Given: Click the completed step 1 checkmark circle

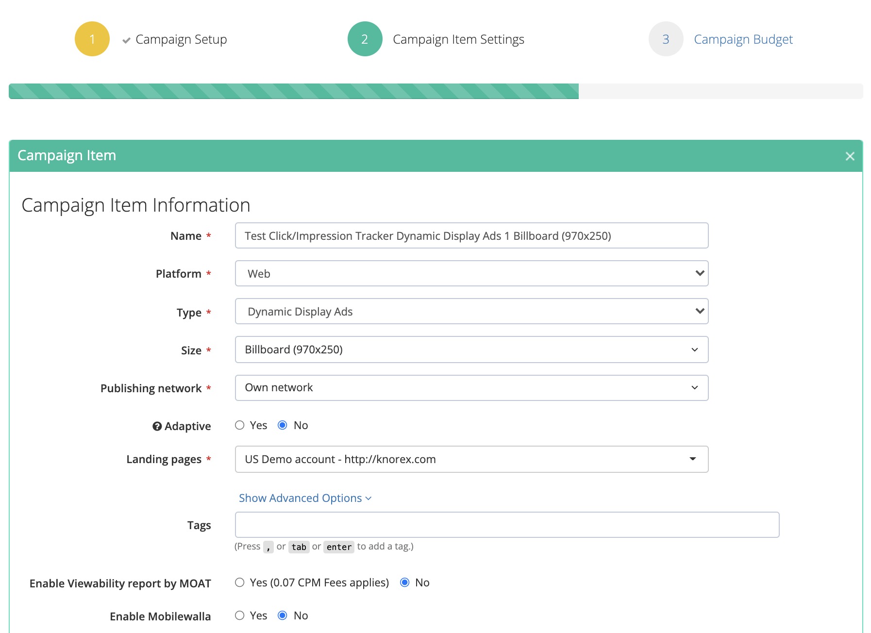Looking at the screenshot, I should [x=92, y=39].
